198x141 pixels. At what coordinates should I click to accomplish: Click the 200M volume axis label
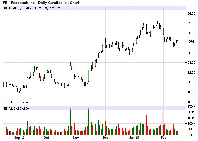191,112
